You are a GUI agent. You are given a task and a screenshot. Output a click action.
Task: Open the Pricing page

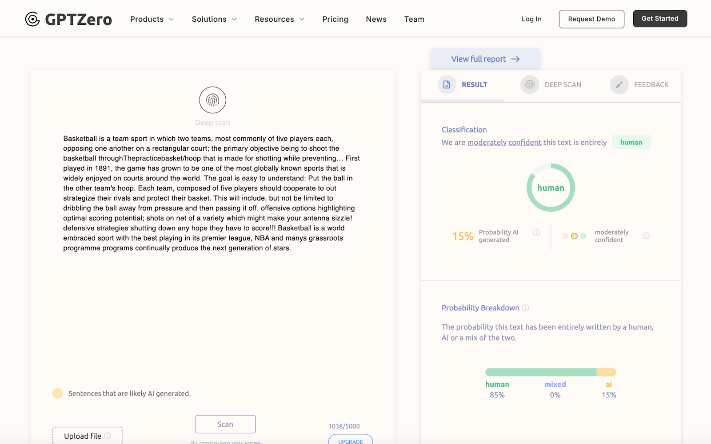[x=335, y=19]
